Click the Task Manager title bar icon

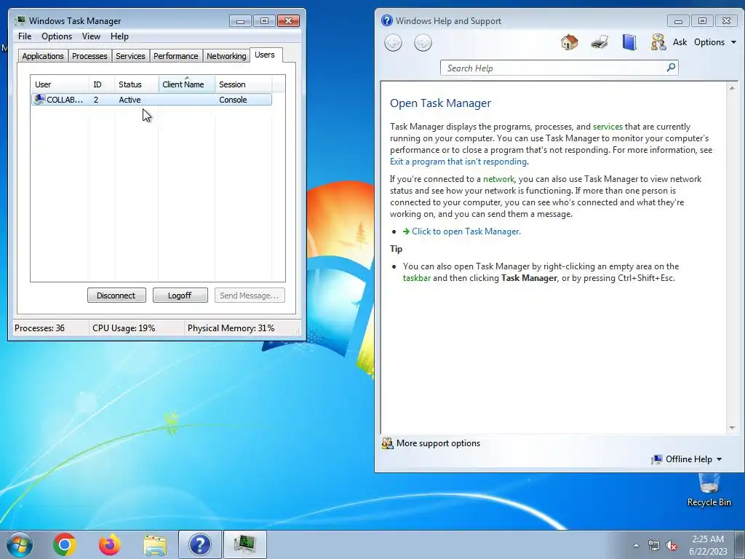(x=20, y=20)
